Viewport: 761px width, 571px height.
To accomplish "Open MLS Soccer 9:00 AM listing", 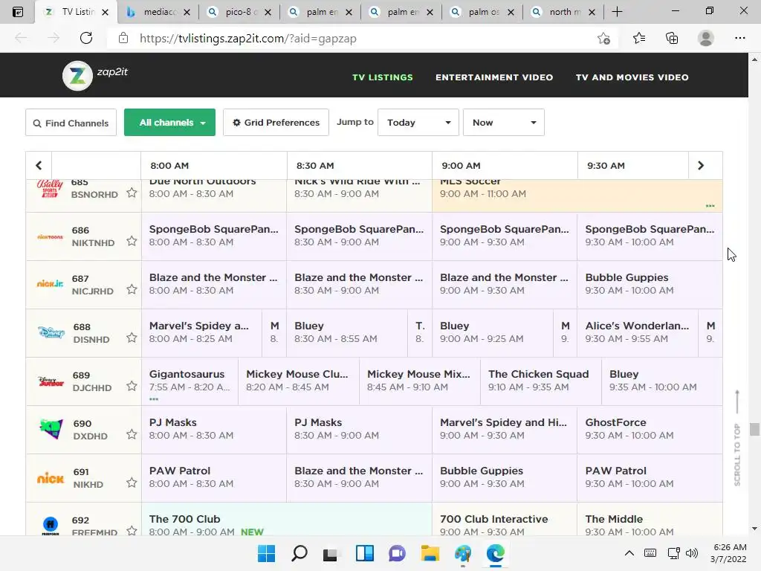I will pyautogui.click(x=577, y=196).
